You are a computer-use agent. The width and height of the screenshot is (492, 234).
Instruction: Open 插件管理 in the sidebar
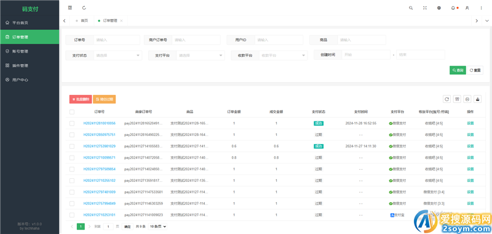(30, 66)
